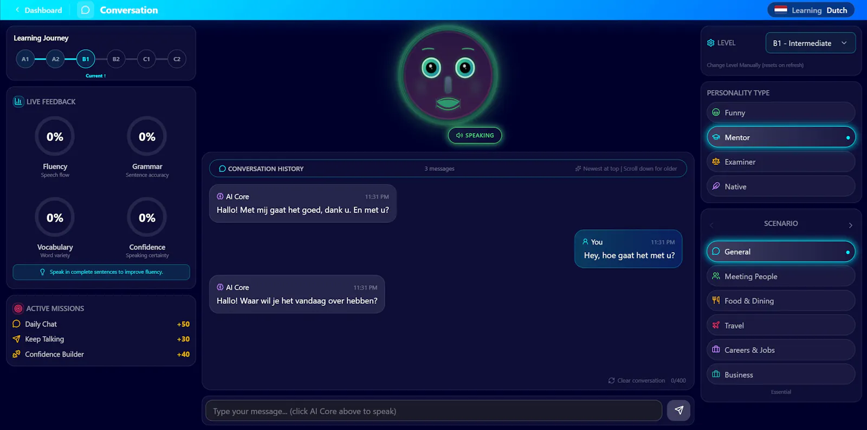Click the sparkle icon beside Newest at top
867x430 pixels.
pos(578,169)
